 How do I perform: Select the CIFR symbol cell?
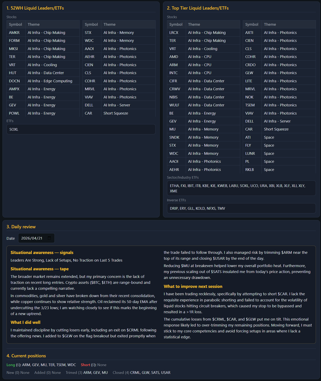(x=176, y=81)
